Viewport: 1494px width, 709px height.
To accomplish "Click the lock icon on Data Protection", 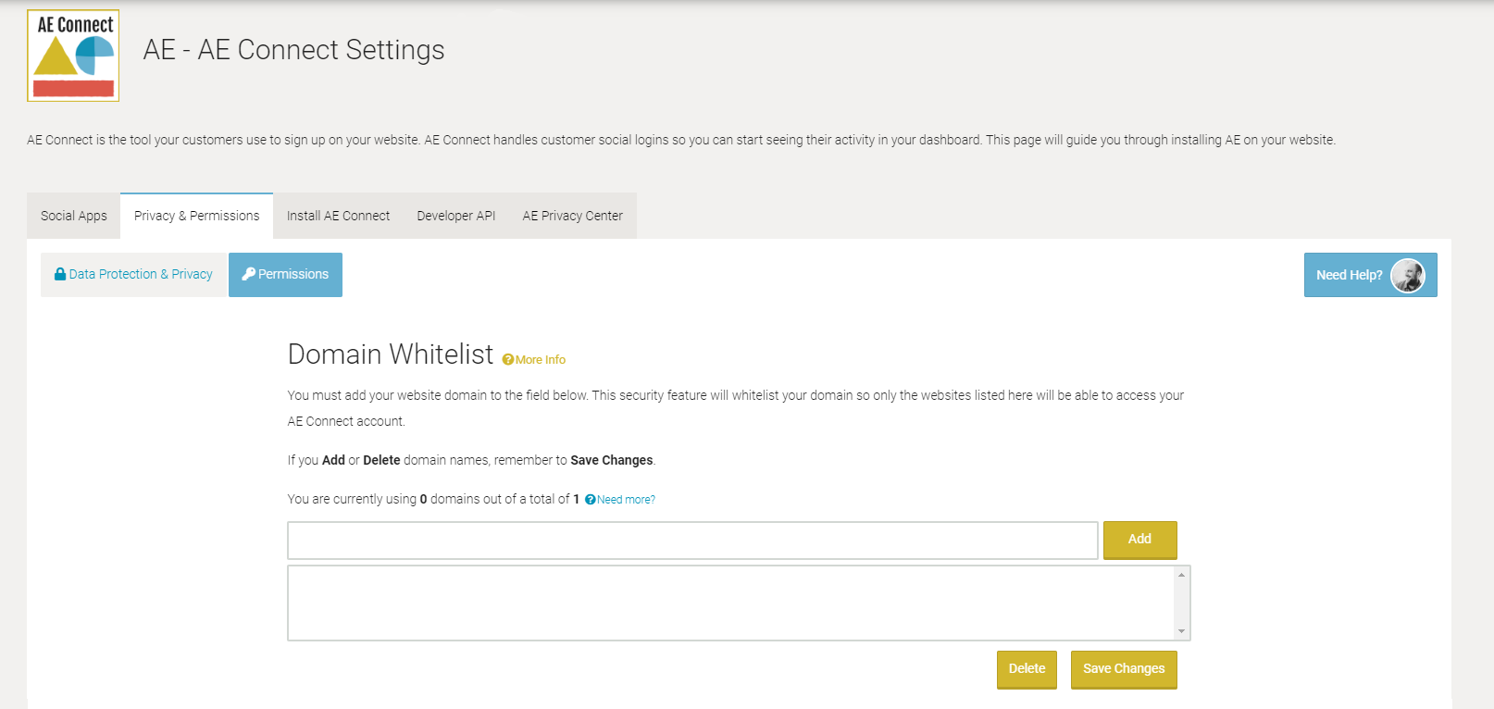I will tap(60, 274).
